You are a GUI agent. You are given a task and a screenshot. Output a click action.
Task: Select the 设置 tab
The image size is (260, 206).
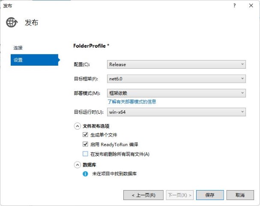click(35, 60)
